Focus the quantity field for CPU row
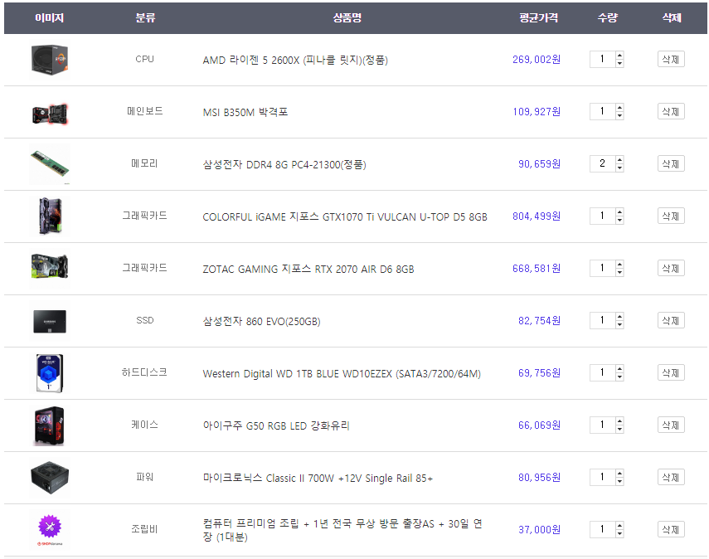This screenshot has height=559, width=709. click(x=602, y=59)
